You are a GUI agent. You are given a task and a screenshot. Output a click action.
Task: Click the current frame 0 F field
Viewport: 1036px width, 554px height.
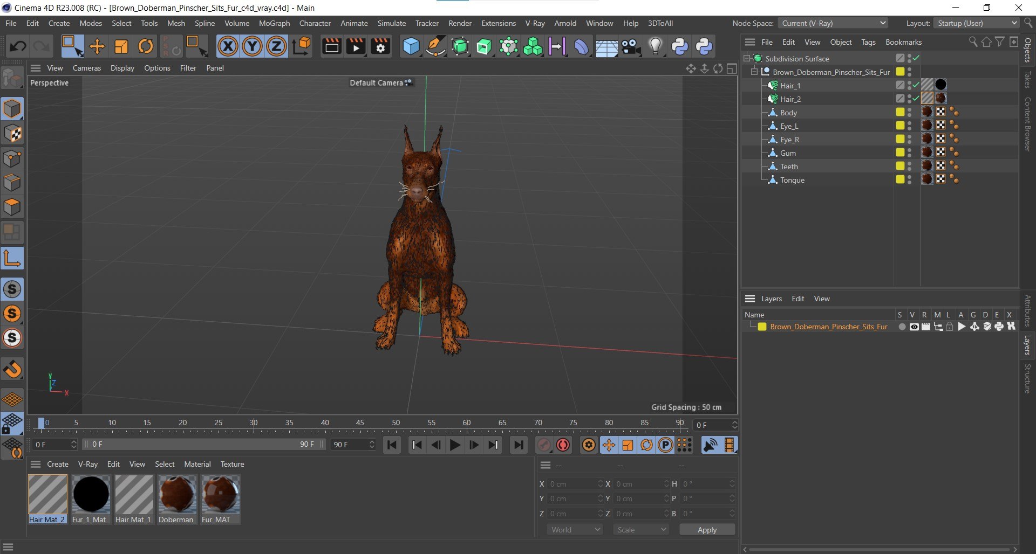click(715, 425)
